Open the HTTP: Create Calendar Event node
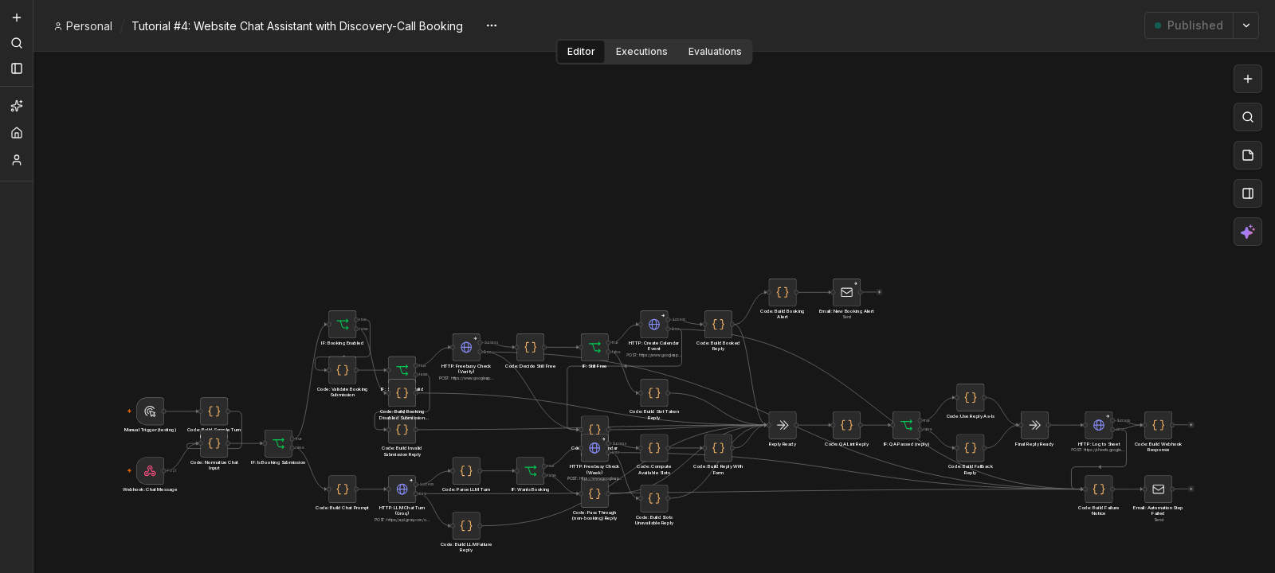1275x573 pixels. click(654, 325)
